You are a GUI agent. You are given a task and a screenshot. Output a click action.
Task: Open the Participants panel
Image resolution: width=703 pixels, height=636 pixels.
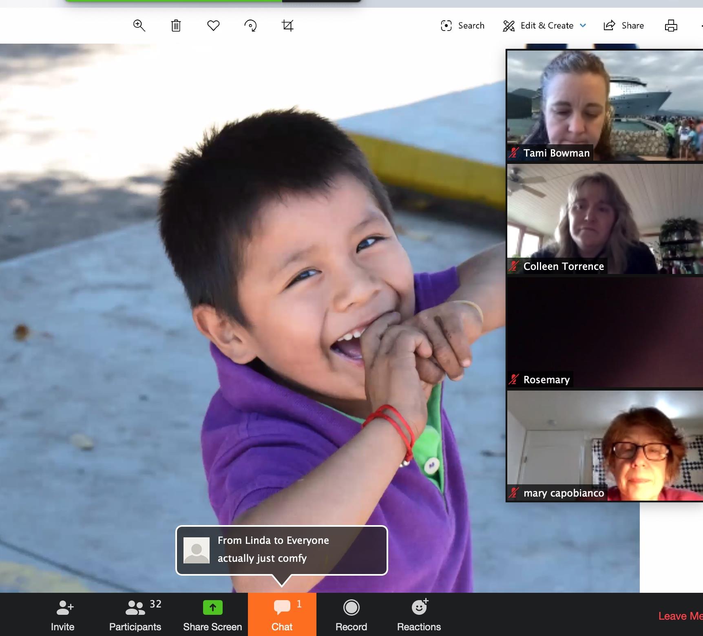(x=135, y=615)
